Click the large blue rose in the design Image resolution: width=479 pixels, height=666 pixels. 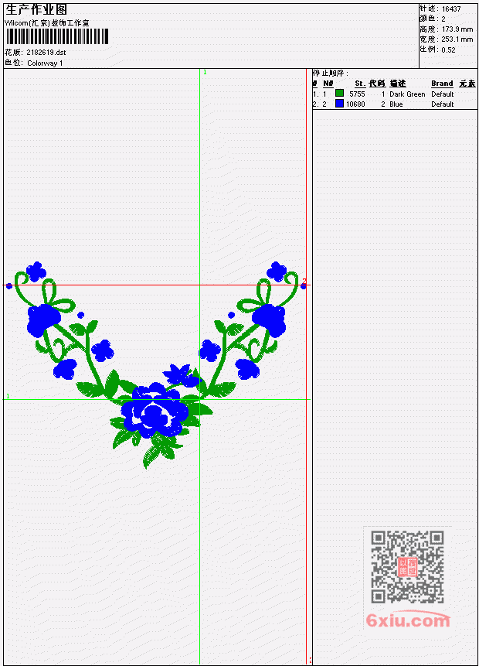click(x=154, y=410)
